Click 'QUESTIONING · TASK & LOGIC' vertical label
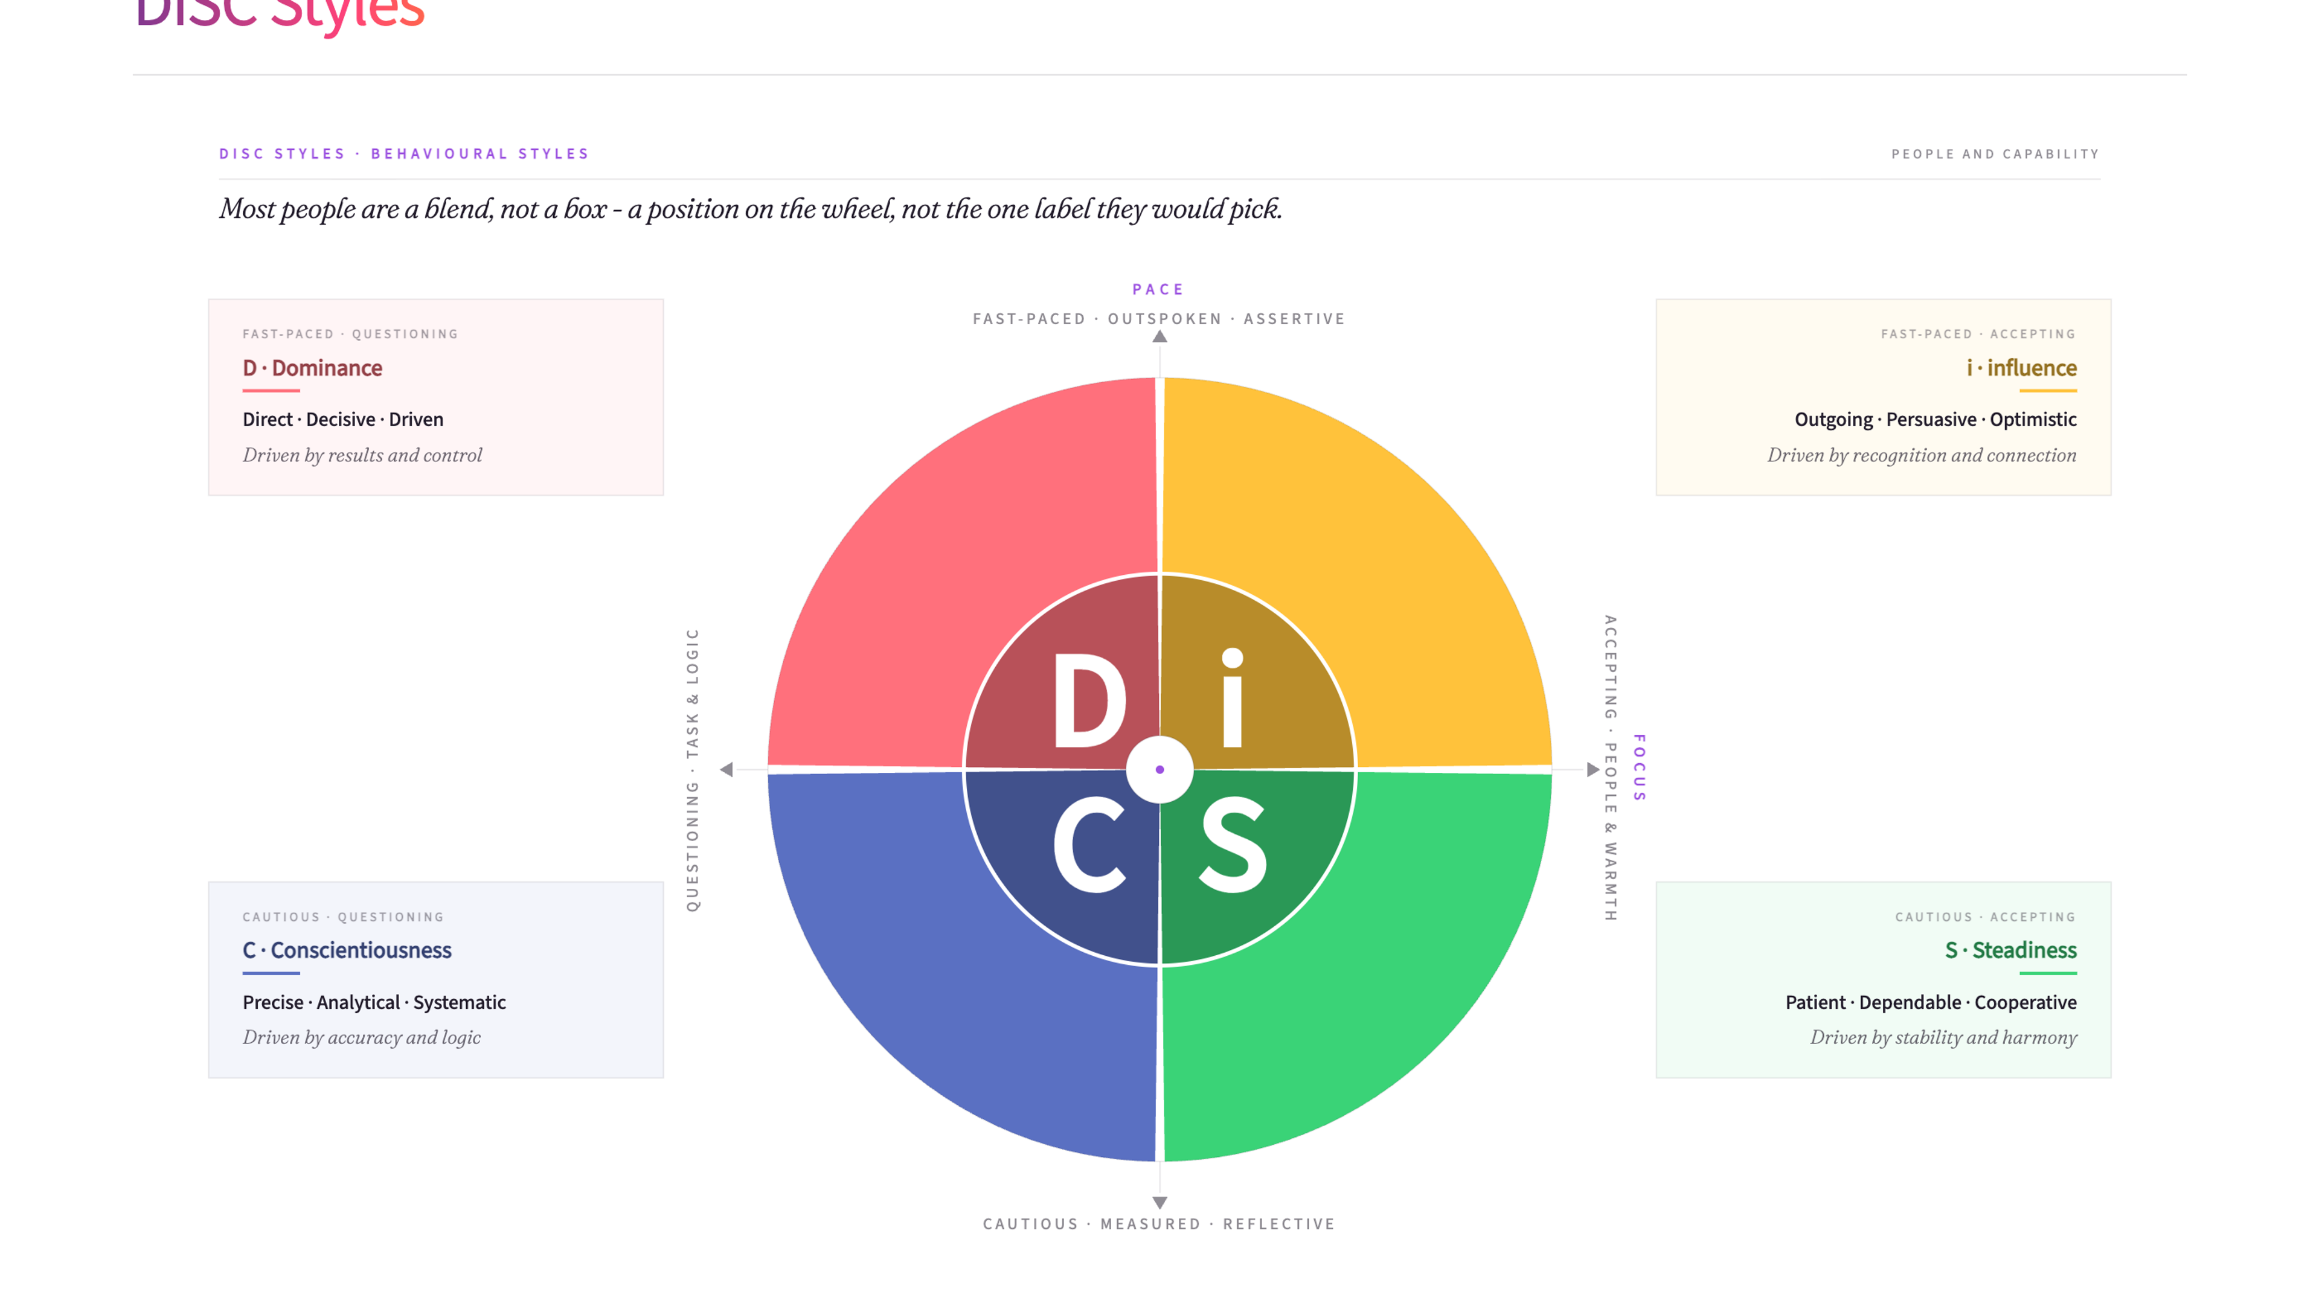 pos(692,770)
